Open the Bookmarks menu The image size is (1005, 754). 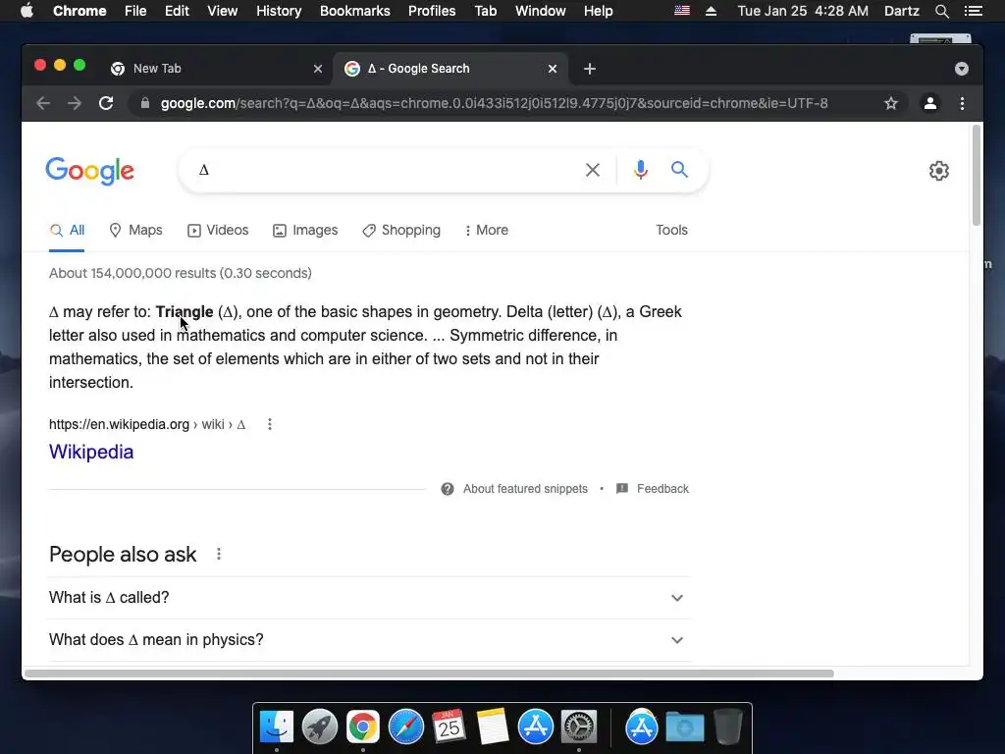pos(355,11)
